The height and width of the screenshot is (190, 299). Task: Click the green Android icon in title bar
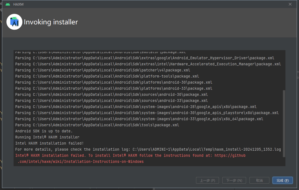coord(8,4)
